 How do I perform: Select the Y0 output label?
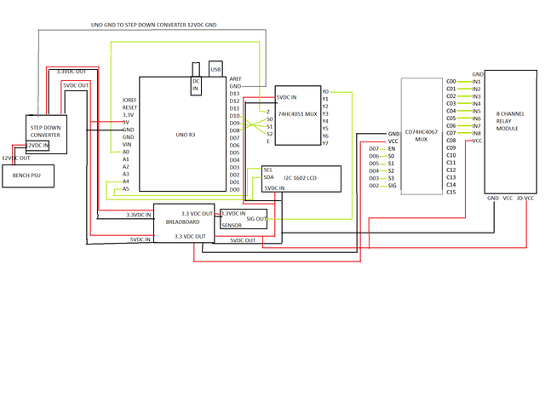tap(325, 92)
